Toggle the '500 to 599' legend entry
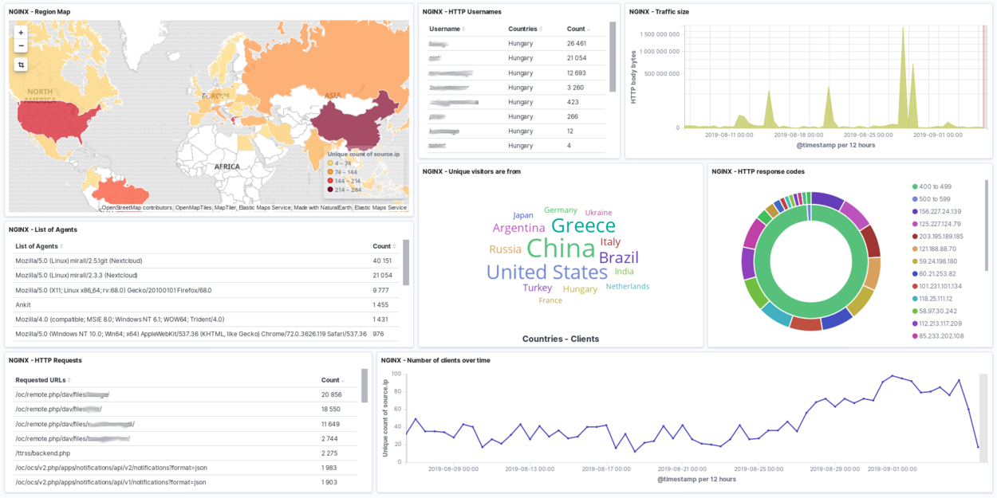Viewport: 997px width, 498px height. [923, 199]
